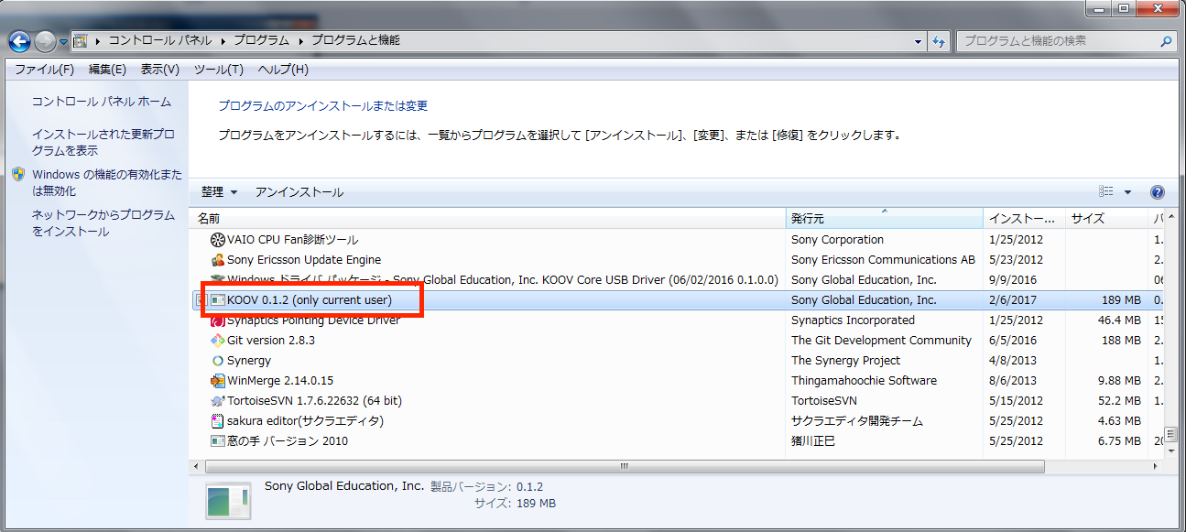Screen dimensions: 1186x532
Task: Click the TortoiseSVN 1.7.6.22632 icon
Action: (218, 401)
